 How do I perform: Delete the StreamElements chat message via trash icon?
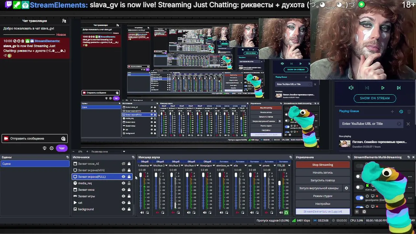(23, 41)
